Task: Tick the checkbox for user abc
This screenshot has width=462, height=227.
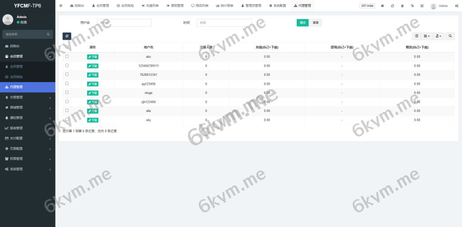Action: (x=67, y=56)
